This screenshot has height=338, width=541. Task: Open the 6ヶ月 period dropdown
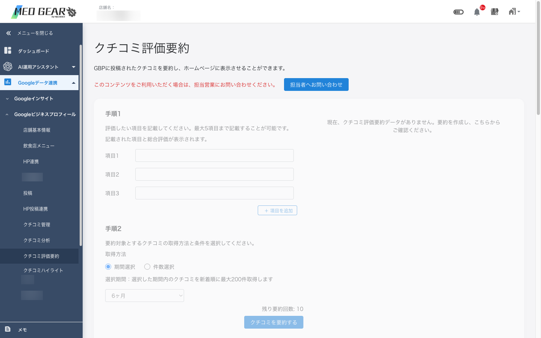[145, 296]
